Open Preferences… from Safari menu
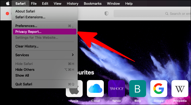Viewport: 191px width, 105px height. click(45, 26)
